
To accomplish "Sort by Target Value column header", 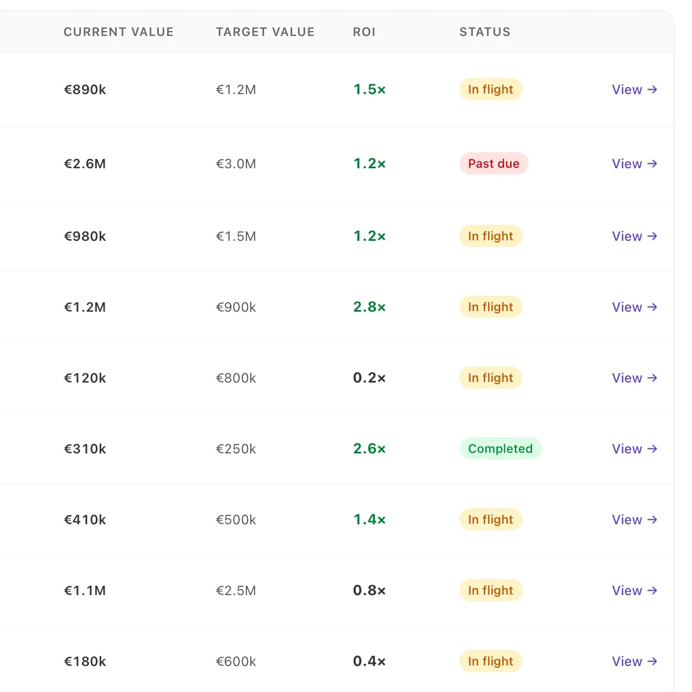I will (x=265, y=32).
